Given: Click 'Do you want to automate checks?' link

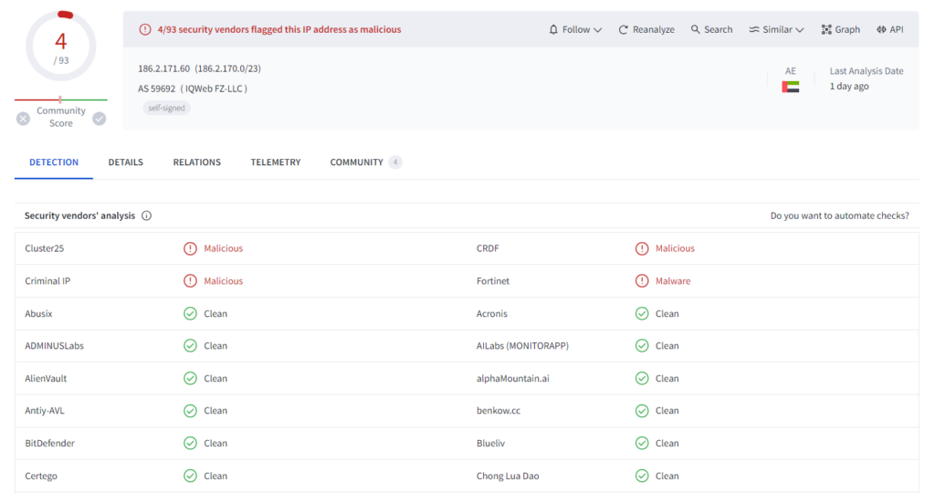Looking at the screenshot, I should tap(839, 216).
